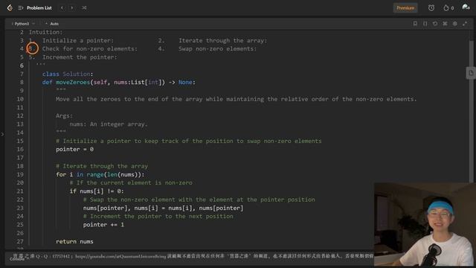Click the text 'pointer = 0'
The width and height of the screenshot is (476, 268).
point(74,149)
